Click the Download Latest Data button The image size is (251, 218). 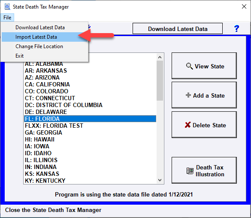(178, 28)
